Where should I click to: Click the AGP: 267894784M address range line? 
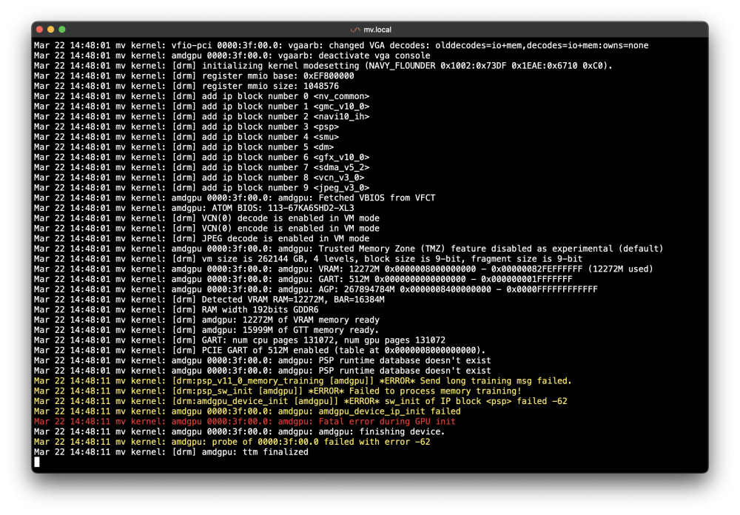pyautogui.click(x=316, y=289)
